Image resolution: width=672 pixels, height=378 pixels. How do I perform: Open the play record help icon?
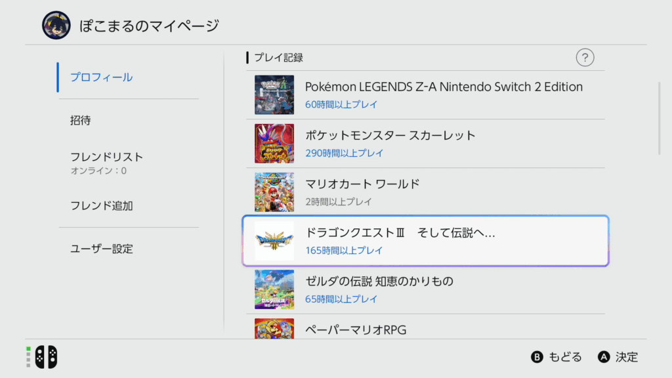tap(585, 58)
